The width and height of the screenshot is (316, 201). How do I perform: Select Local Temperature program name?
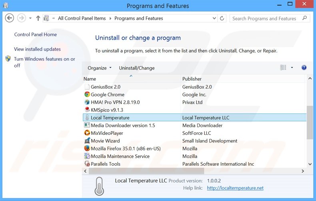tap(110, 118)
